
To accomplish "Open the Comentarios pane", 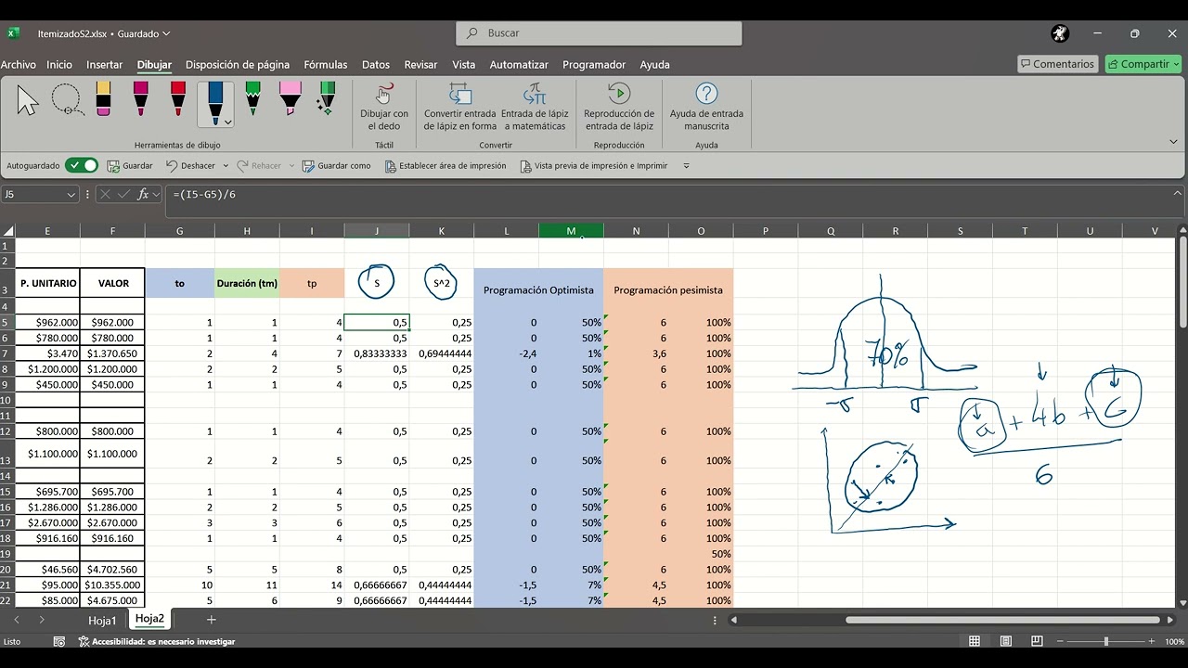I will coord(1057,64).
